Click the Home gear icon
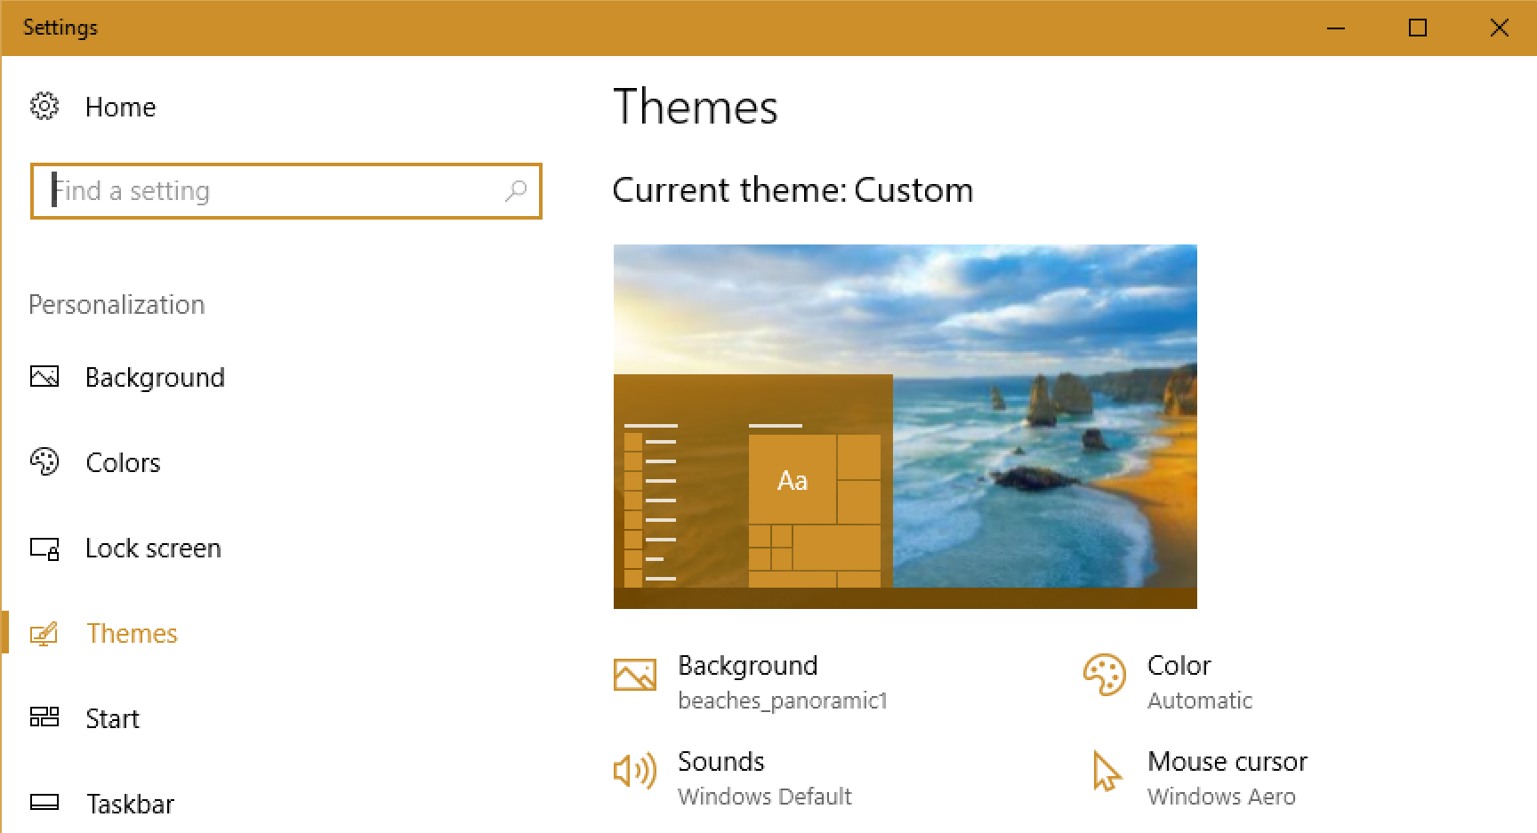This screenshot has width=1537, height=833. [44, 106]
